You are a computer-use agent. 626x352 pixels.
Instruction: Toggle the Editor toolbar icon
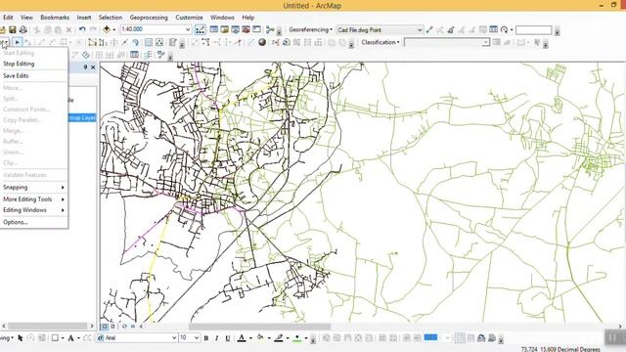coord(201,30)
